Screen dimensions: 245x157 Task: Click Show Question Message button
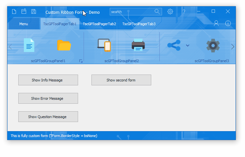pyautogui.click(x=48, y=117)
